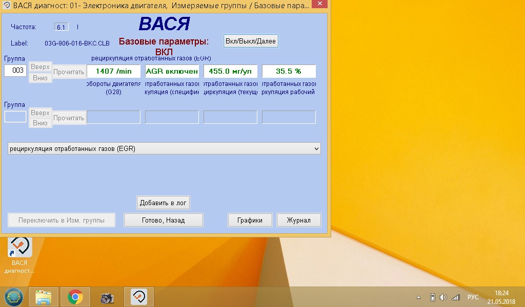
Task: Show hidden tray icons arrow
Action: (418, 297)
